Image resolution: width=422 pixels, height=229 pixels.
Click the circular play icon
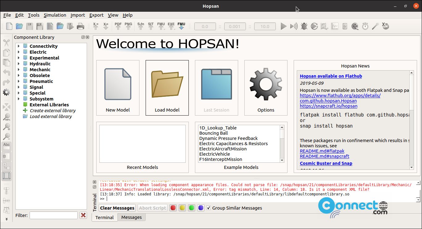point(314,27)
